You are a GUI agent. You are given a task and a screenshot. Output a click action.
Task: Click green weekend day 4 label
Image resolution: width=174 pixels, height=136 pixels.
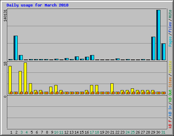pos(27,132)
